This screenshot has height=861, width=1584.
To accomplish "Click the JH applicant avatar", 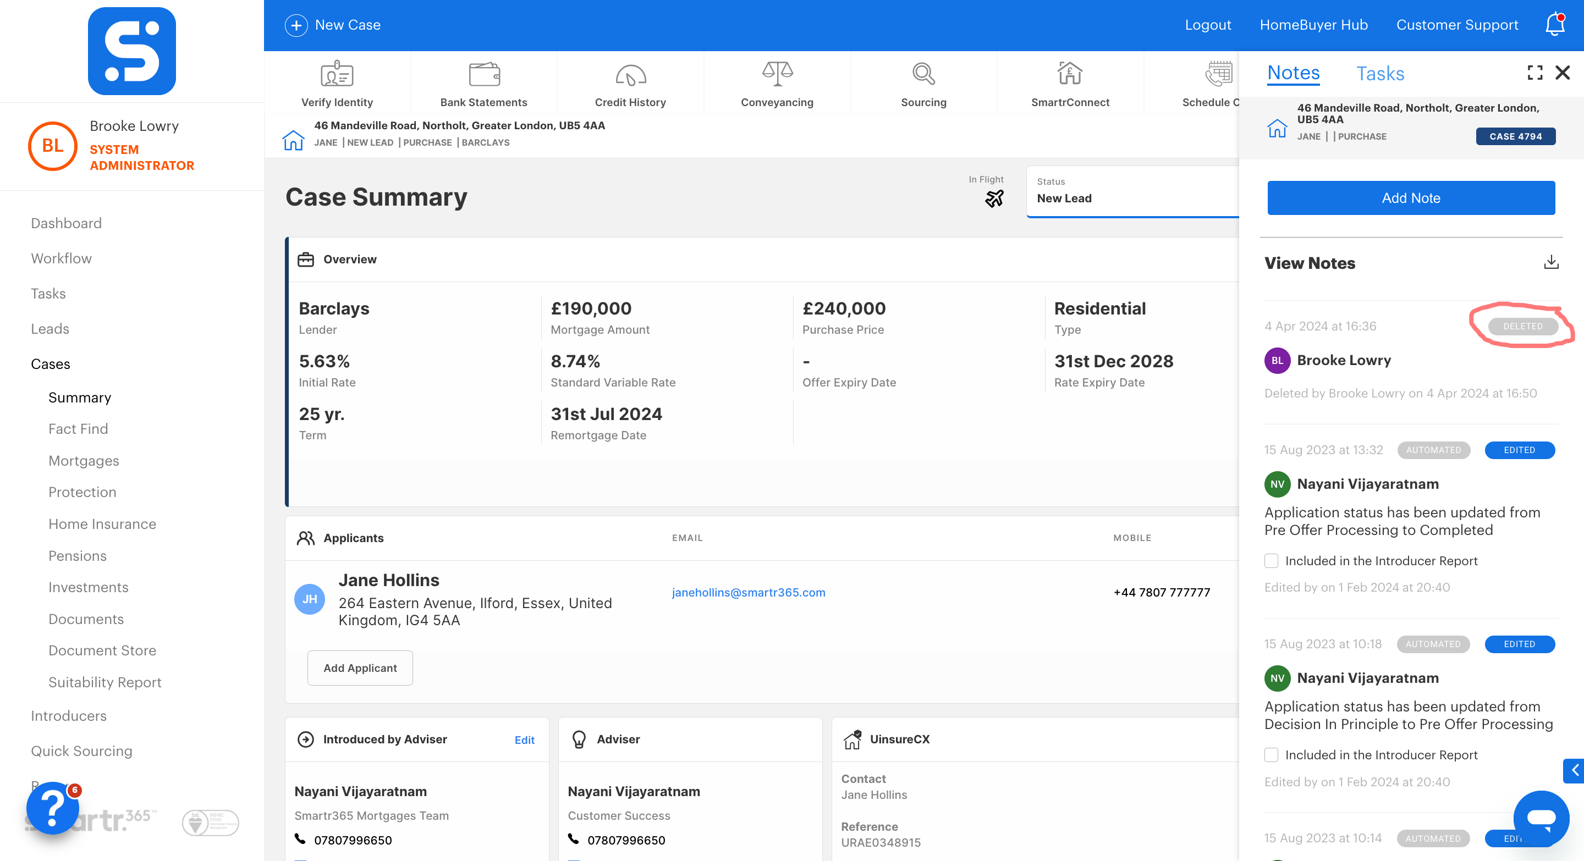I will pyautogui.click(x=309, y=599).
